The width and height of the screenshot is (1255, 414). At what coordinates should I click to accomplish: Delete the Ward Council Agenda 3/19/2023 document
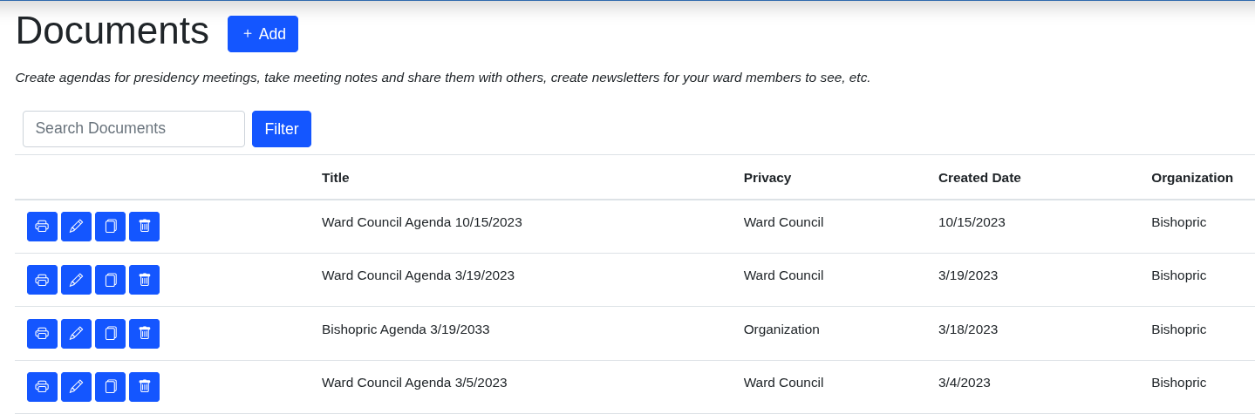(x=144, y=280)
